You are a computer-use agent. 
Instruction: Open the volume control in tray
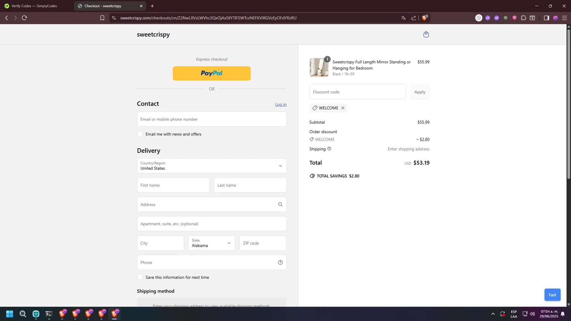[x=532, y=314]
